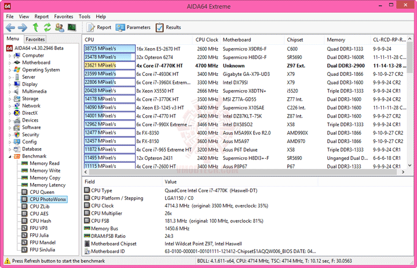
Task: Select the 8x FX-8350 result row
Action: pyautogui.click(x=244, y=133)
